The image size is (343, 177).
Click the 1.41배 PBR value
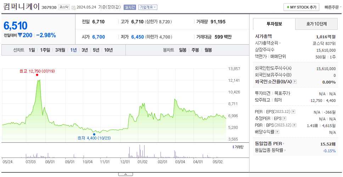(x=313, y=125)
